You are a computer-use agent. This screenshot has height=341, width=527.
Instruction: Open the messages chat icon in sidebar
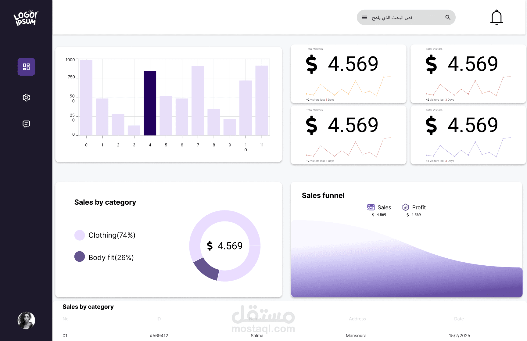coord(26,124)
